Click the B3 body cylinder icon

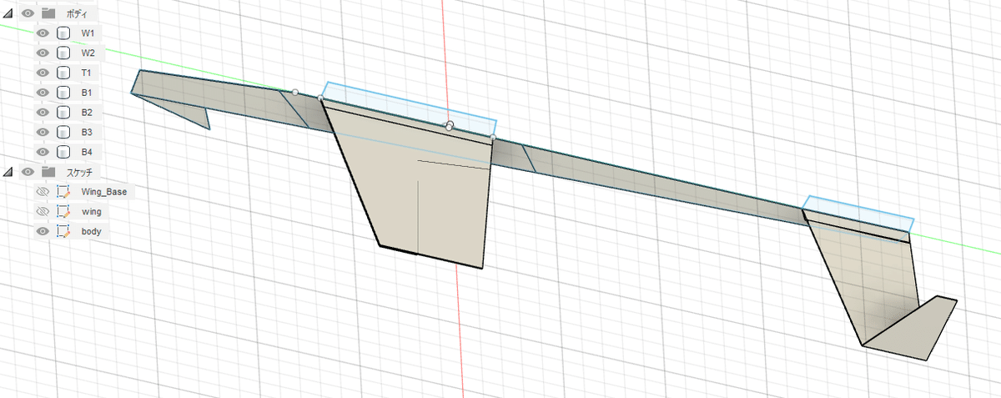[63, 132]
